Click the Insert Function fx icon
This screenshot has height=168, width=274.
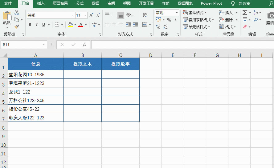(x=84, y=45)
